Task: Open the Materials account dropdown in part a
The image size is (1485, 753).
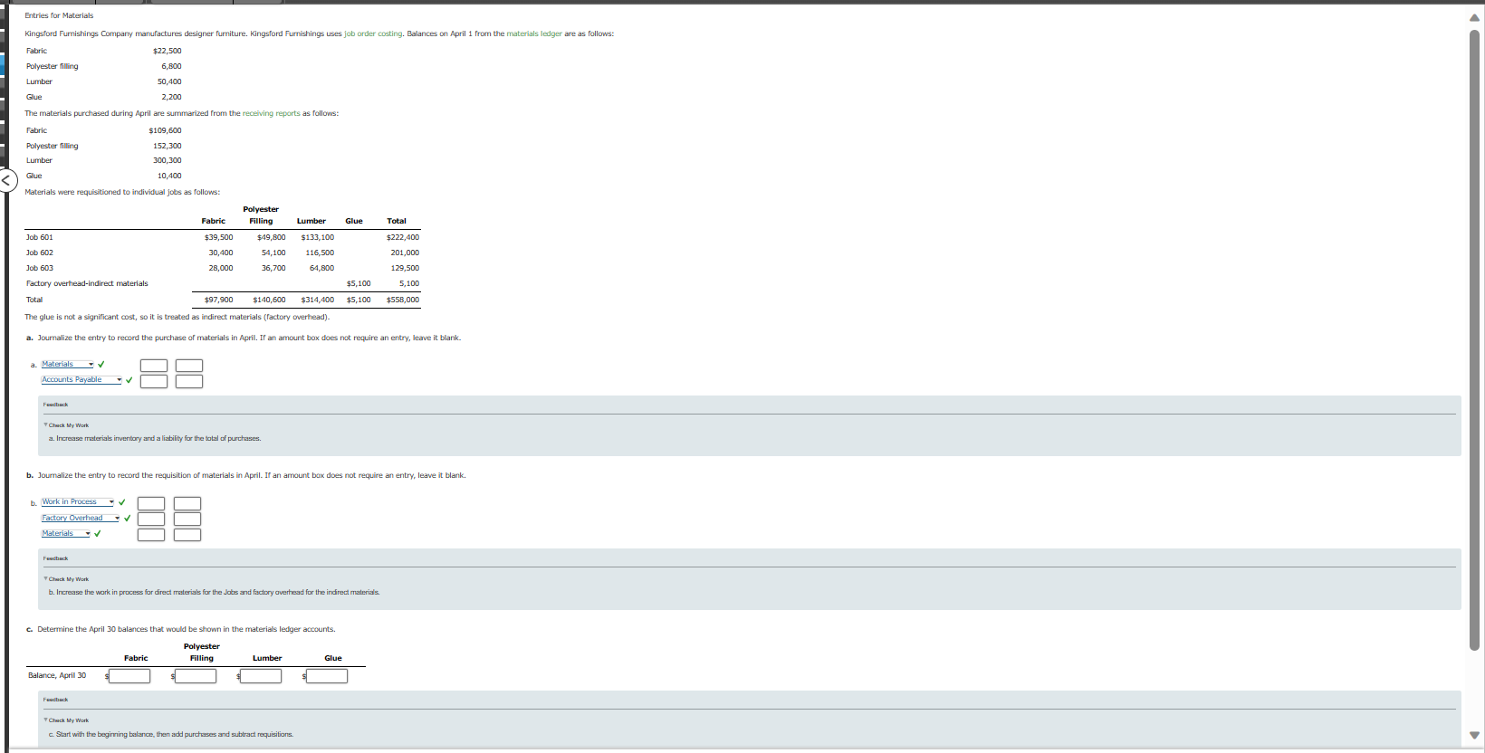Action: (68, 365)
